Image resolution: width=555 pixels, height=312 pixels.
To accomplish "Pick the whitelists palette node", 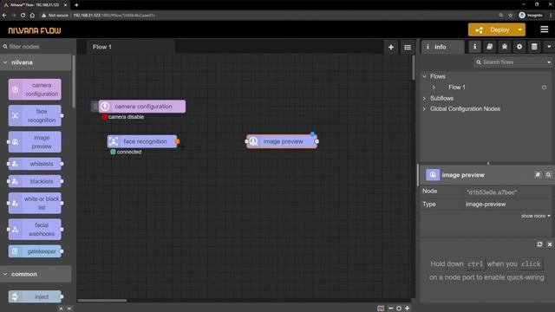I will point(35,164).
